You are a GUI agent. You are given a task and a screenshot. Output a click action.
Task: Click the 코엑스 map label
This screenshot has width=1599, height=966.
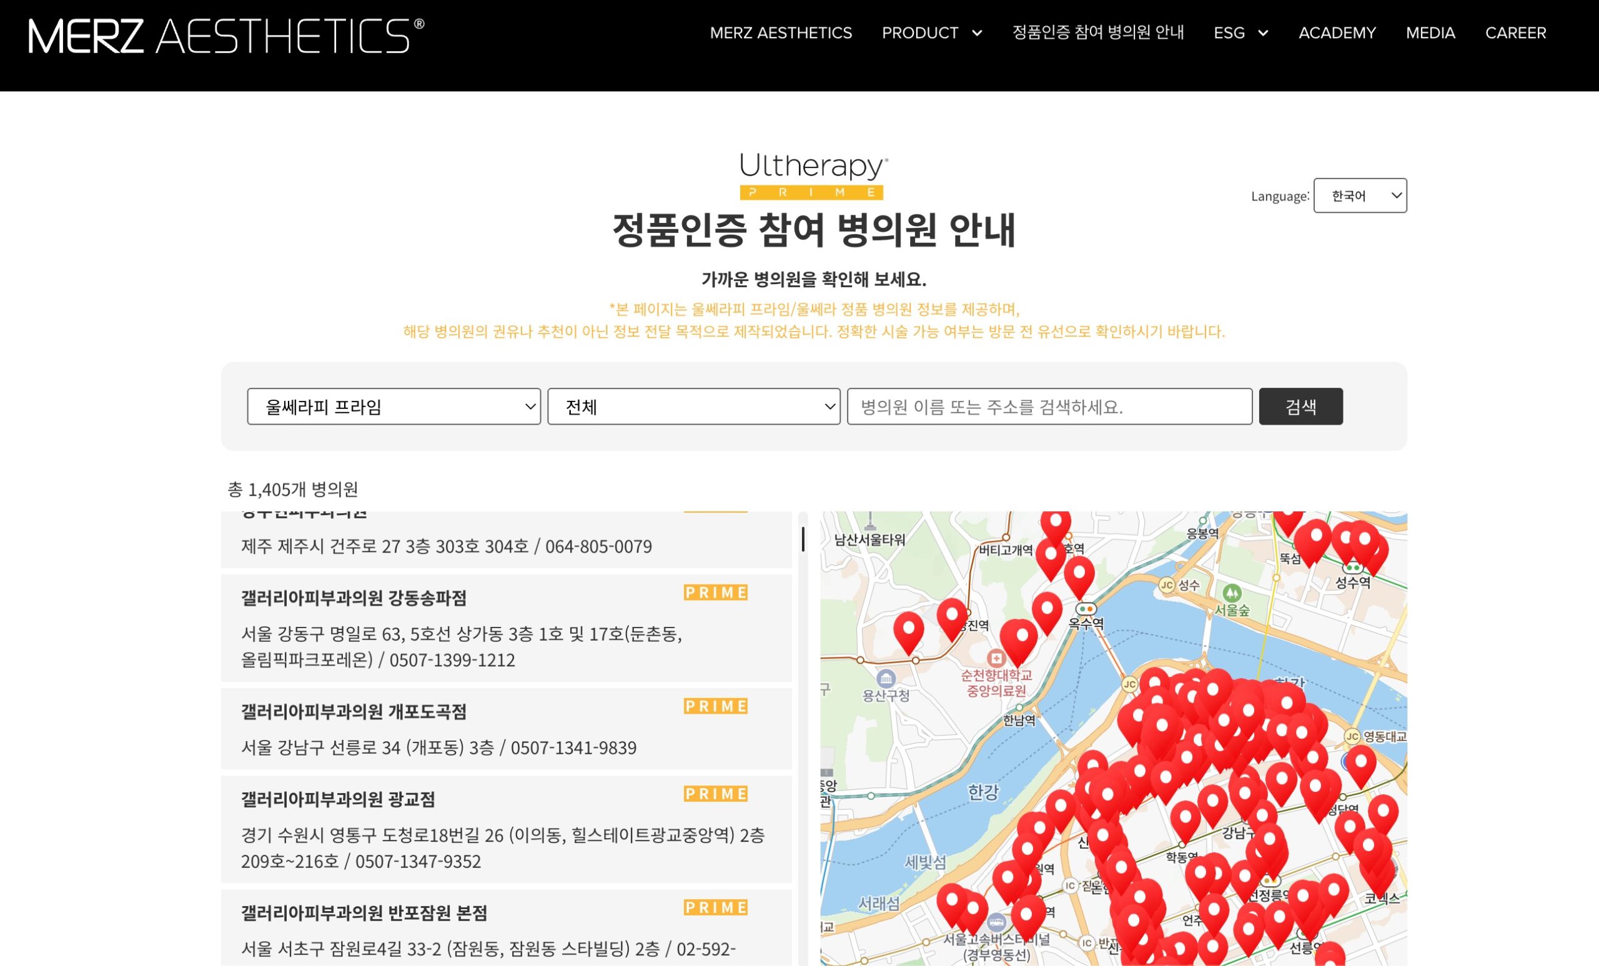[1382, 898]
